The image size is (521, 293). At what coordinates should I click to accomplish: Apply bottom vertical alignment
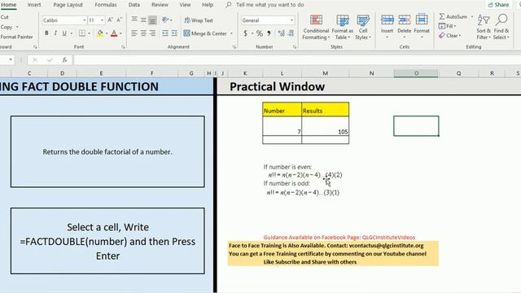click(x=152, y=20)
